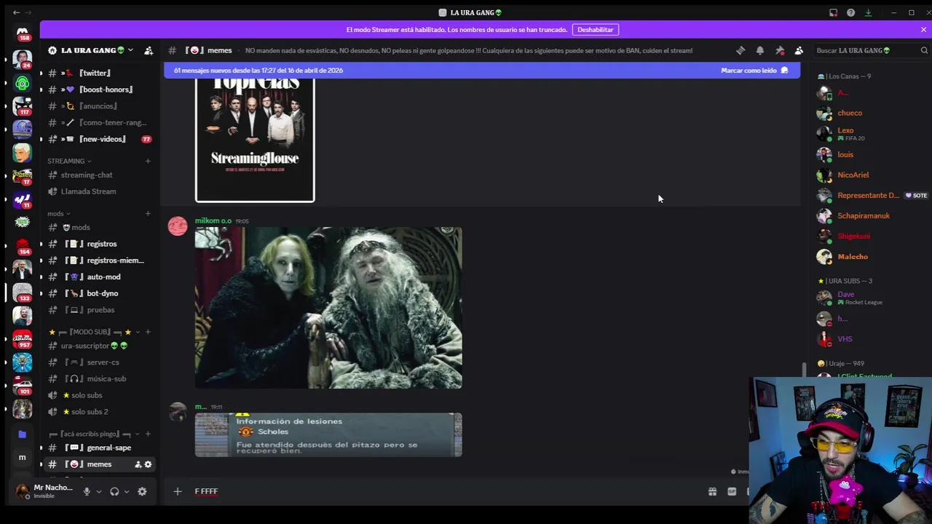Click create invite icon on memes channel
Screen dimensions: 932x524
(138, 464)
